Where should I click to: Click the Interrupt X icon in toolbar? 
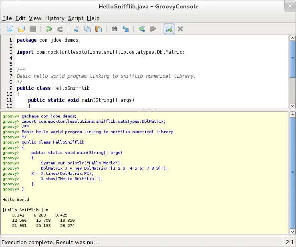(x=180, y=29)
